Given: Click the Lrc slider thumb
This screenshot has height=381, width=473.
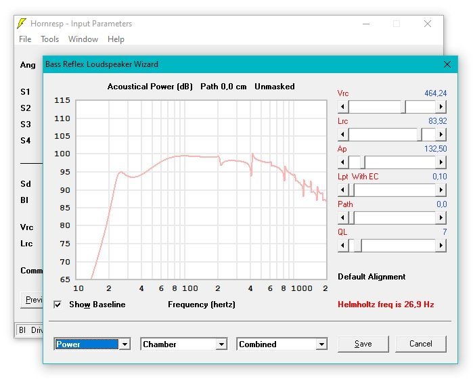Looking at the screenshot, I should click(x=420, y=135).
